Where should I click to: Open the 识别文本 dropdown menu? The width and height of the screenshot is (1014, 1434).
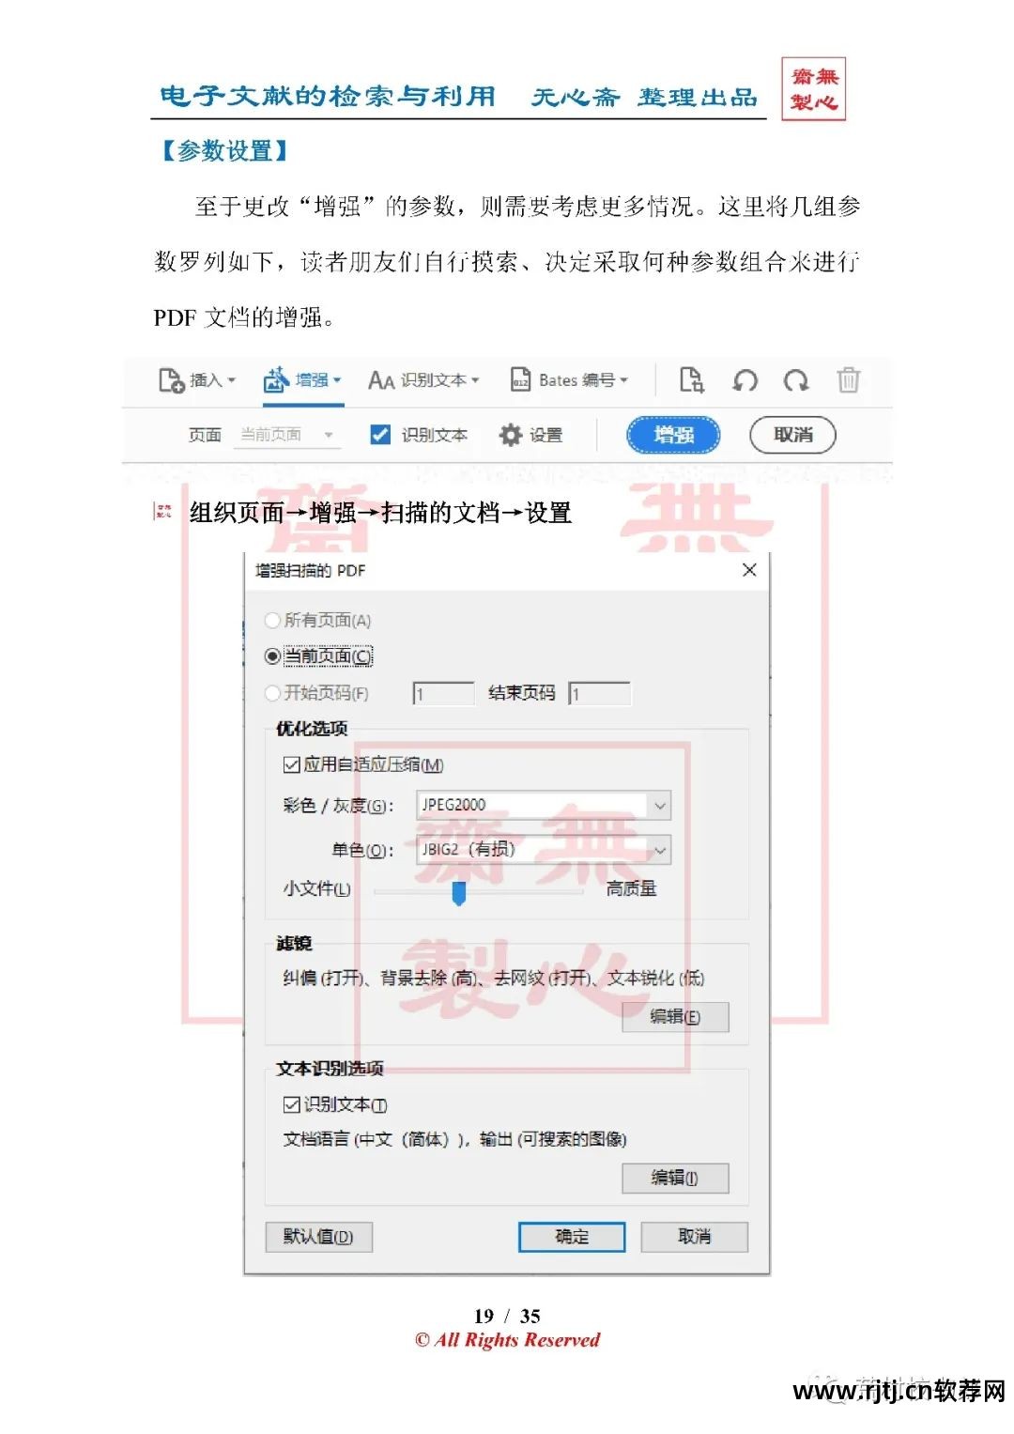[x=473, y=381]
